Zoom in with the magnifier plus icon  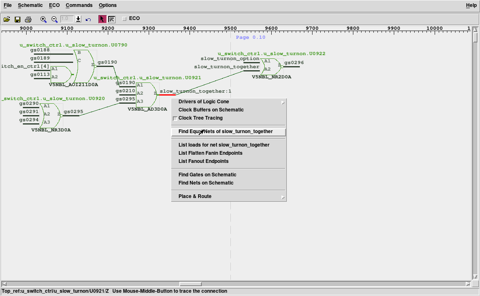point(44,19)
